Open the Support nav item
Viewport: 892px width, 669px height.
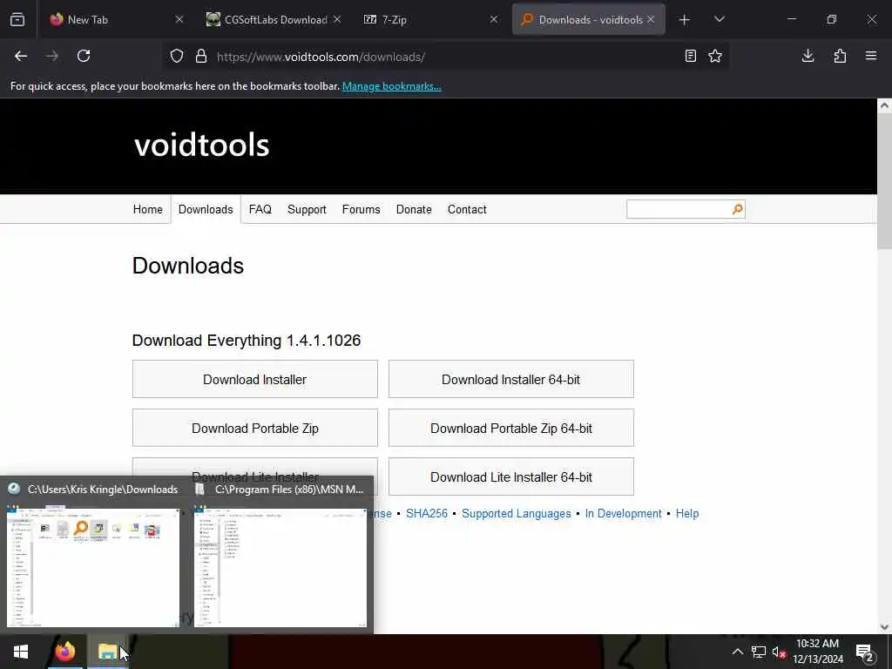click(307, 209)
